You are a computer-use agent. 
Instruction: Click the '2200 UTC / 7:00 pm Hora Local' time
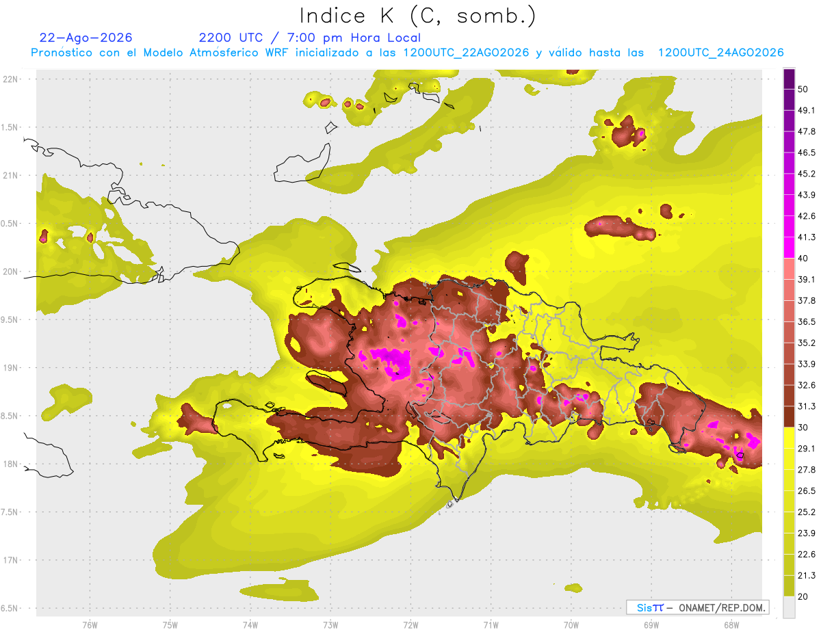[x=310, y=38]
